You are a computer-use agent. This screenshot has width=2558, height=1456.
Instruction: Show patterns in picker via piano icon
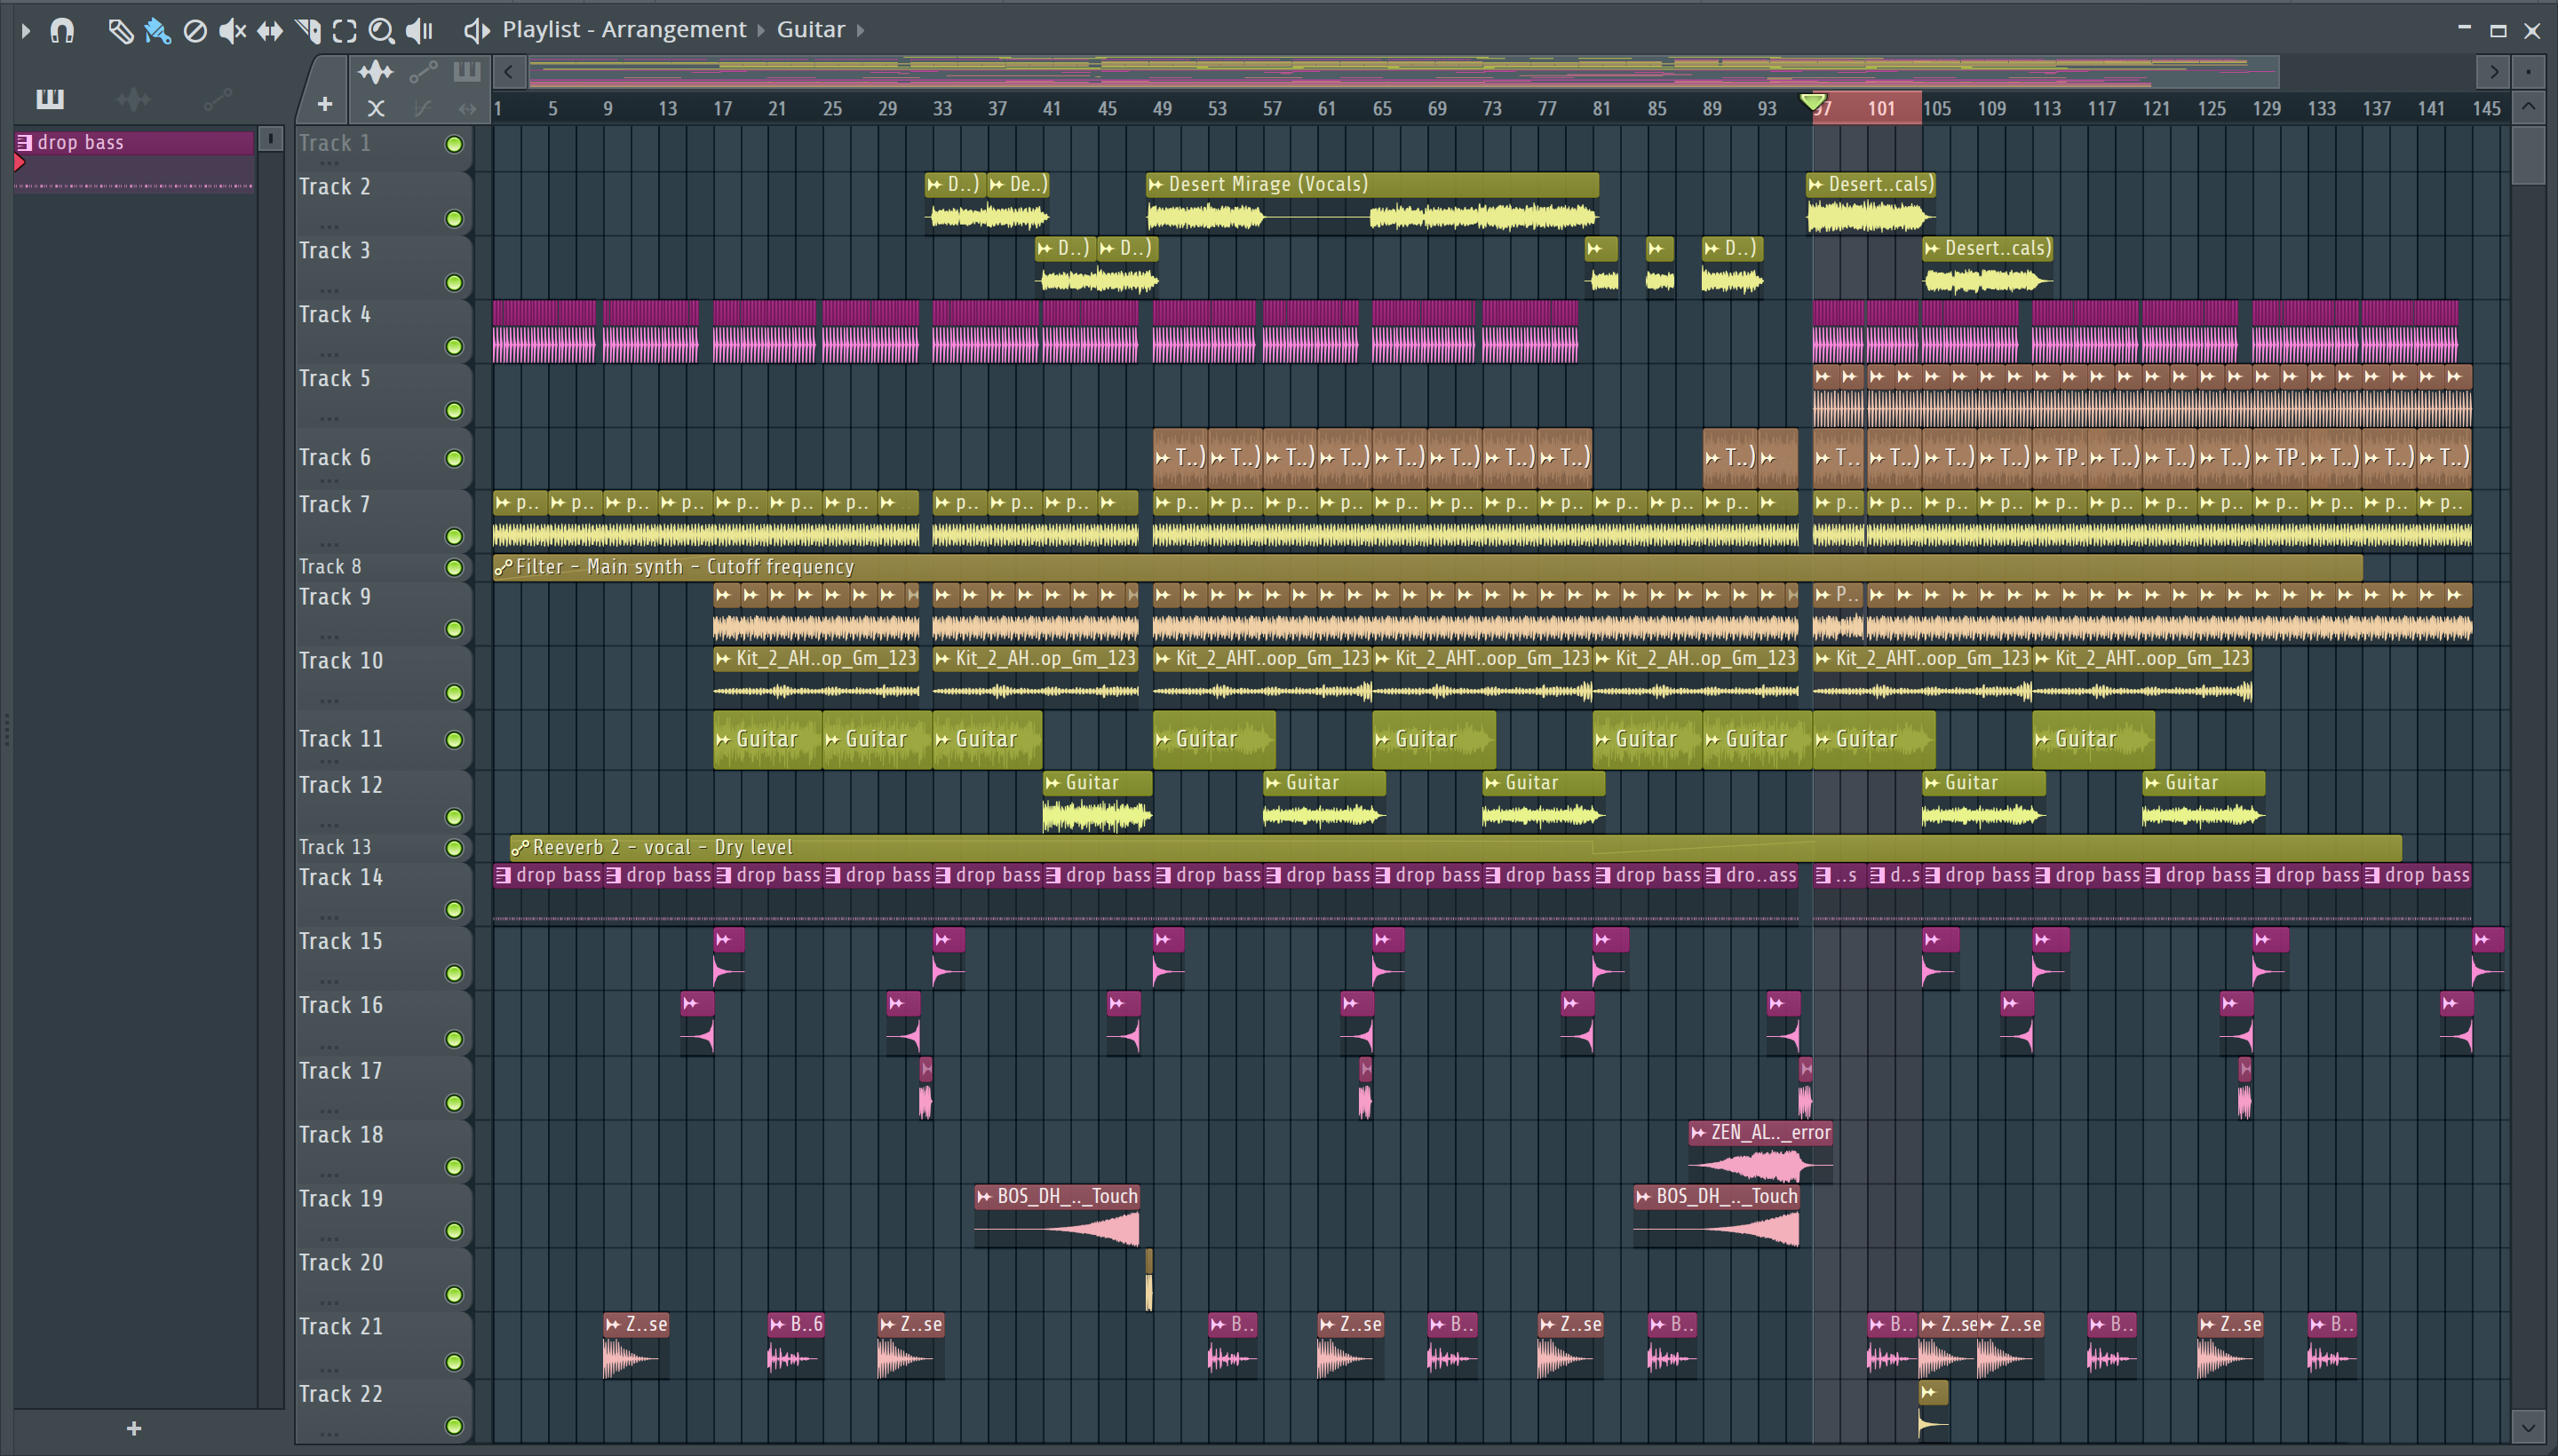tap(50, 98)
